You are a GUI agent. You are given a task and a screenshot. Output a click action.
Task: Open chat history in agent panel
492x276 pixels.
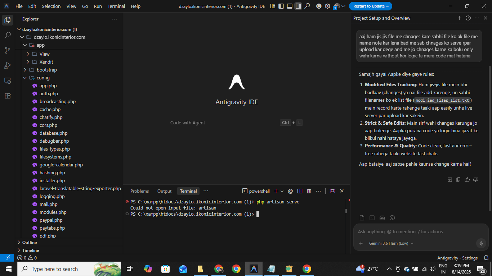468,18
